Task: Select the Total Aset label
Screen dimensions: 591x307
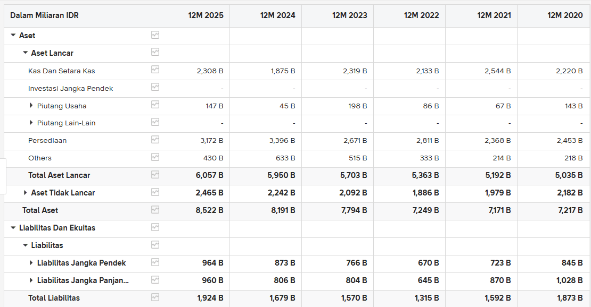Action: click(x=40, y=210)
